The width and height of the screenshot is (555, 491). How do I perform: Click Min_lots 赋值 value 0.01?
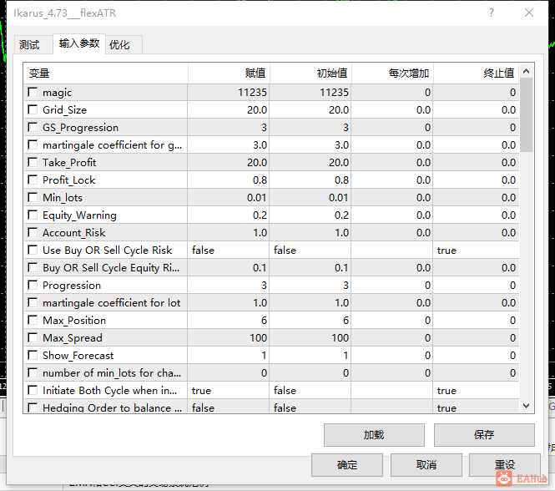(229, 198)
